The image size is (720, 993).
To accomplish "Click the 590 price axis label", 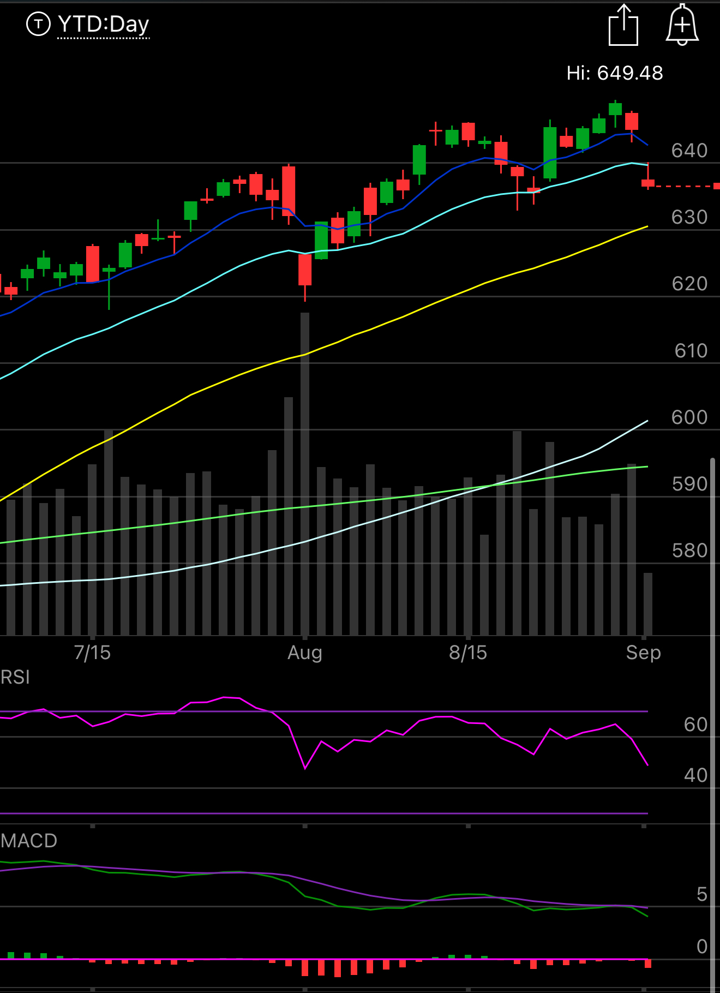I will (x=689, y=484).
